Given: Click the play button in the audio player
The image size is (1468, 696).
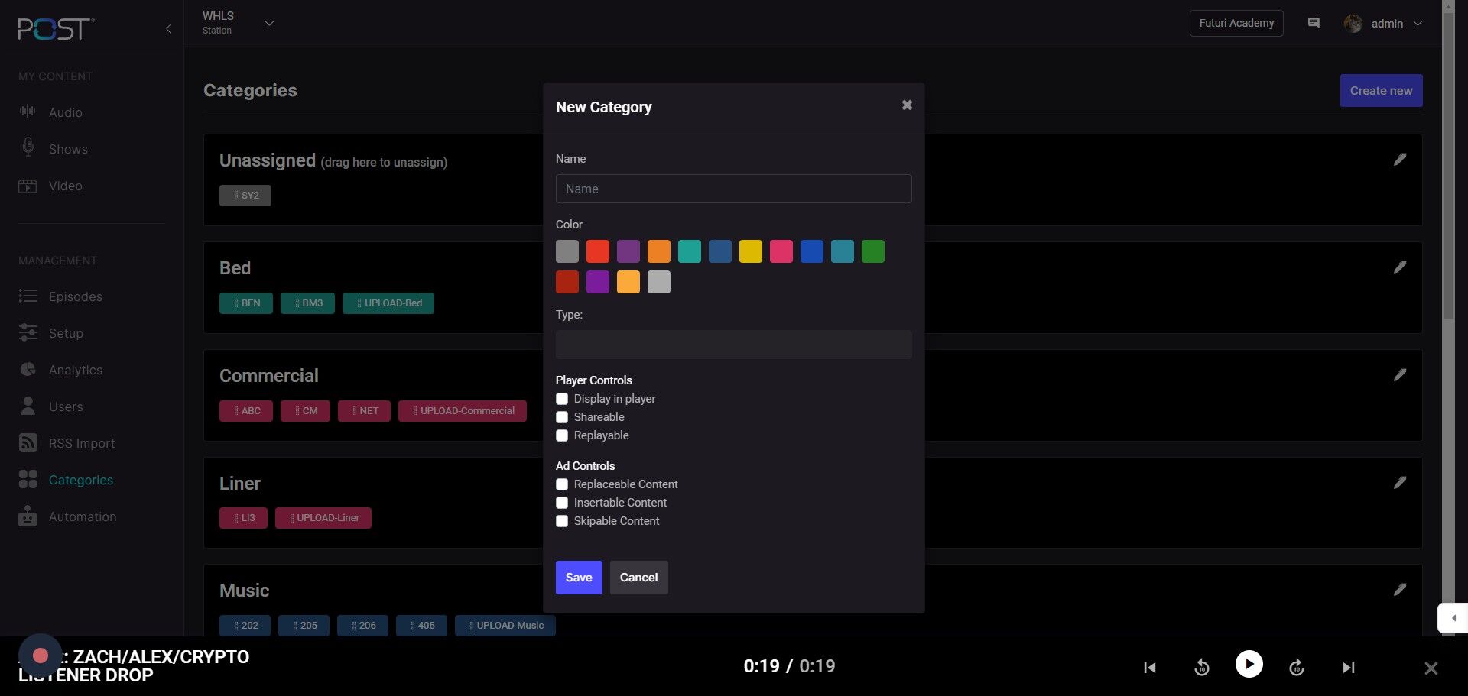Looking at the screenshot, I should (x=1249, y=664).
